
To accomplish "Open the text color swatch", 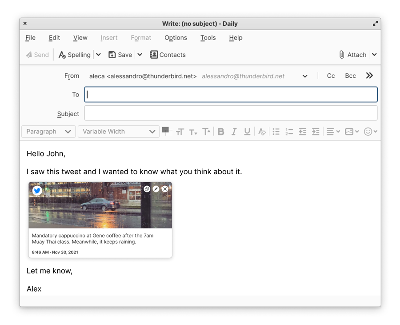I will pos(166,131).
